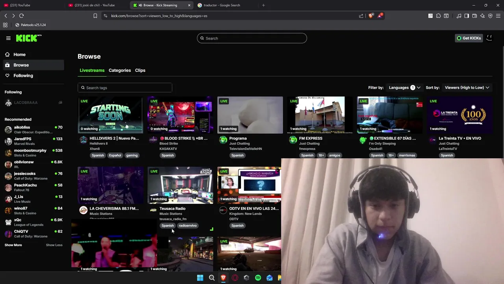This screenshot has width=504, height=284.
Task: Open the FM EXPRESS stream thumbnail
Action: pos(320,115)
